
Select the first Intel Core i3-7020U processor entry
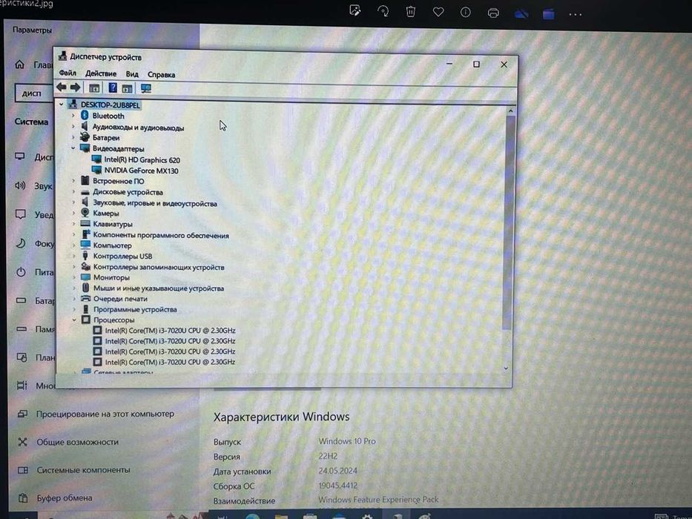[x=170, y=330]
